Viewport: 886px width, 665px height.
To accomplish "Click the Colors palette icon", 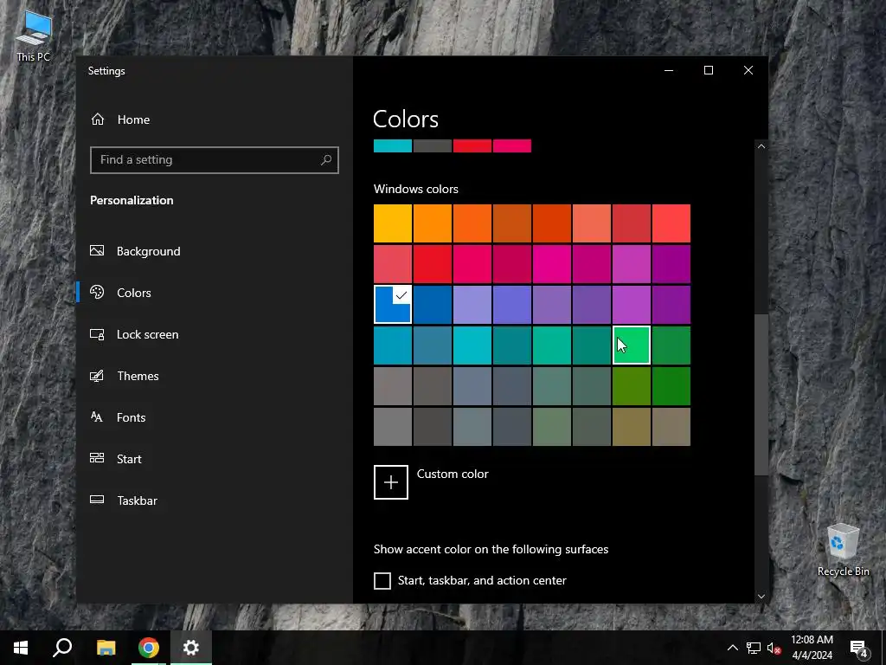I will [x=97, y=292].
